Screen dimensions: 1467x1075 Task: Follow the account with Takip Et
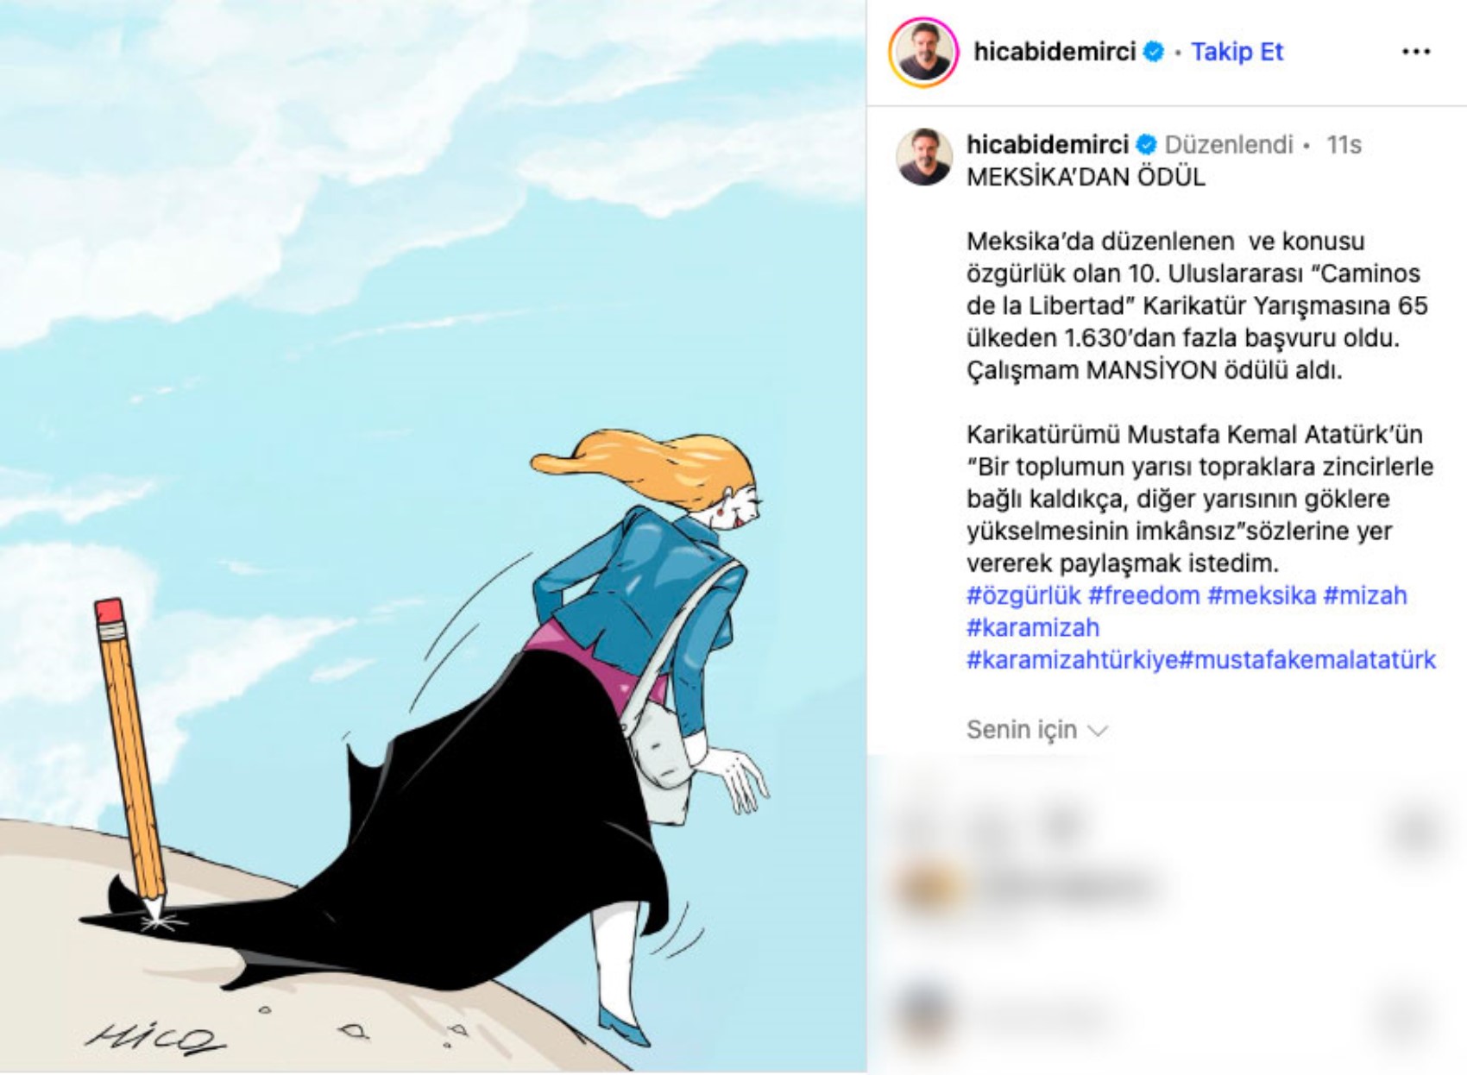click(x=1237, y=52)
